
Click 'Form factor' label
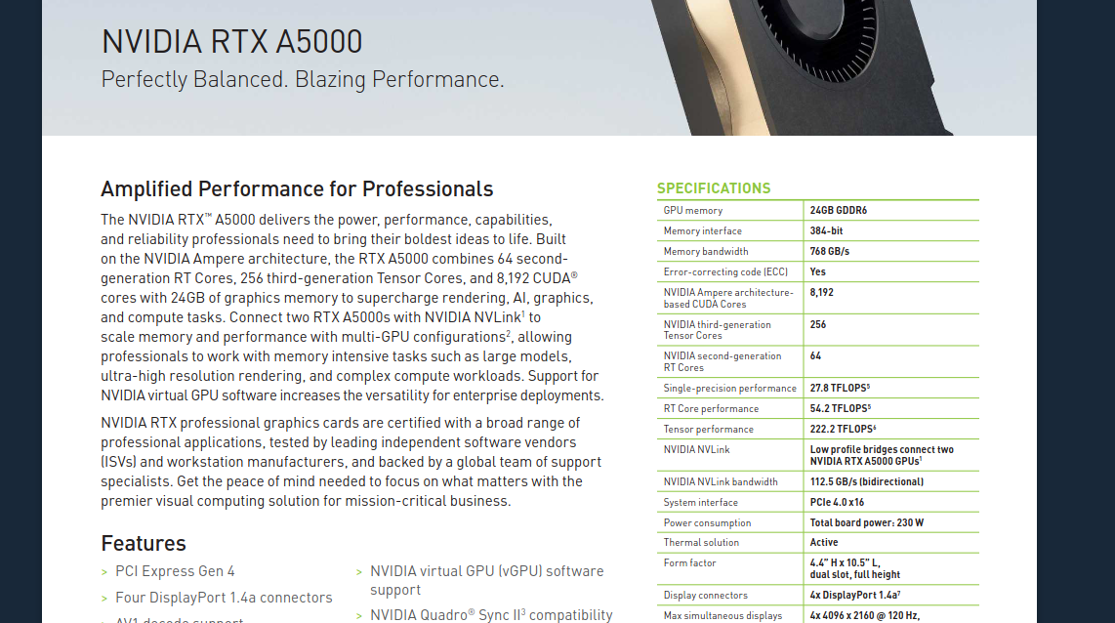tap(689, 563)
